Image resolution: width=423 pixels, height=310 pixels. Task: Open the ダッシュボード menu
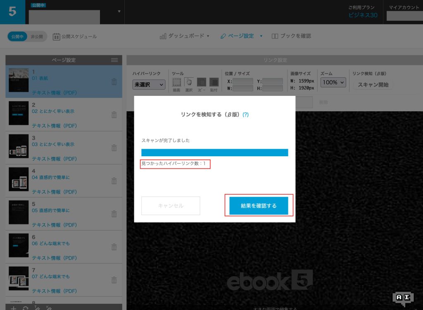[x=185, y=36]
